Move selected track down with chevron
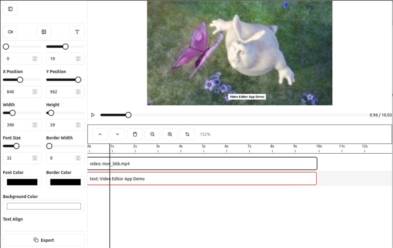This screenshot has width=393, height=248. (118, 134)
